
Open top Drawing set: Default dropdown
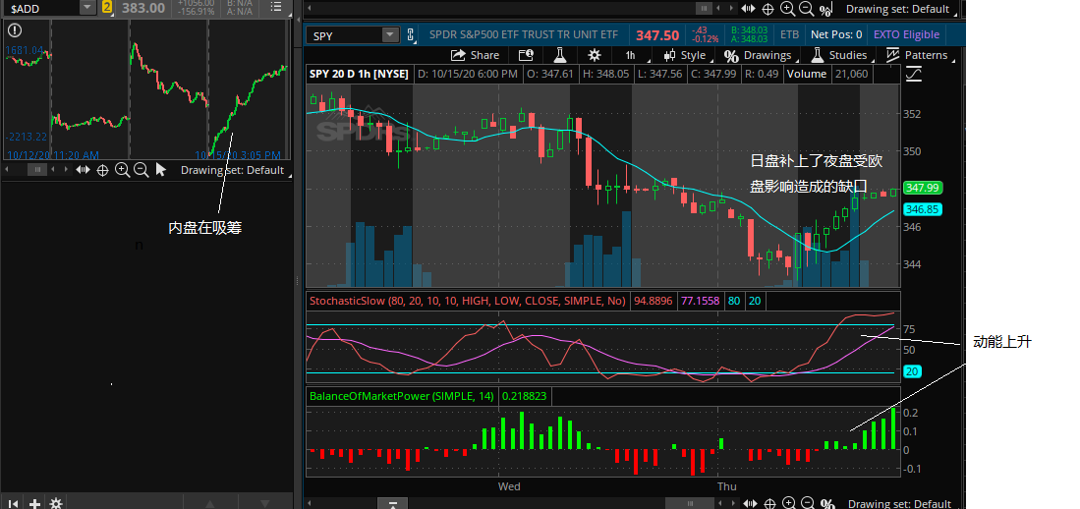click(898, 9)
